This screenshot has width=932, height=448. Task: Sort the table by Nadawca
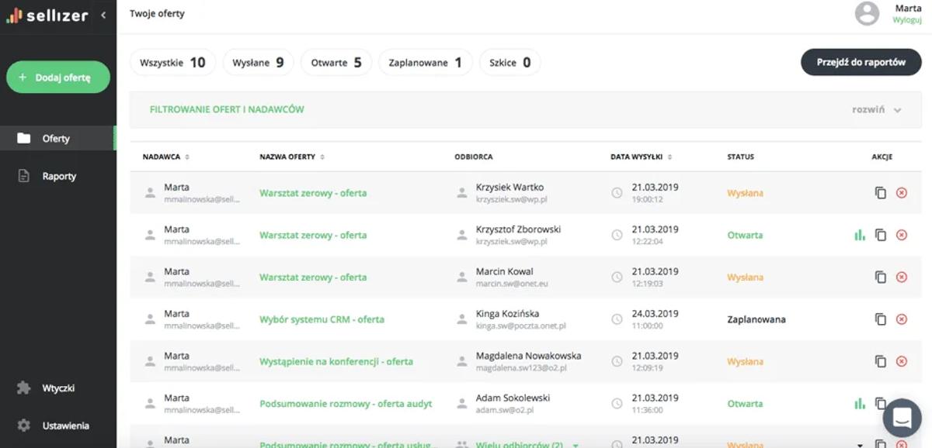[x=166, y=157]
